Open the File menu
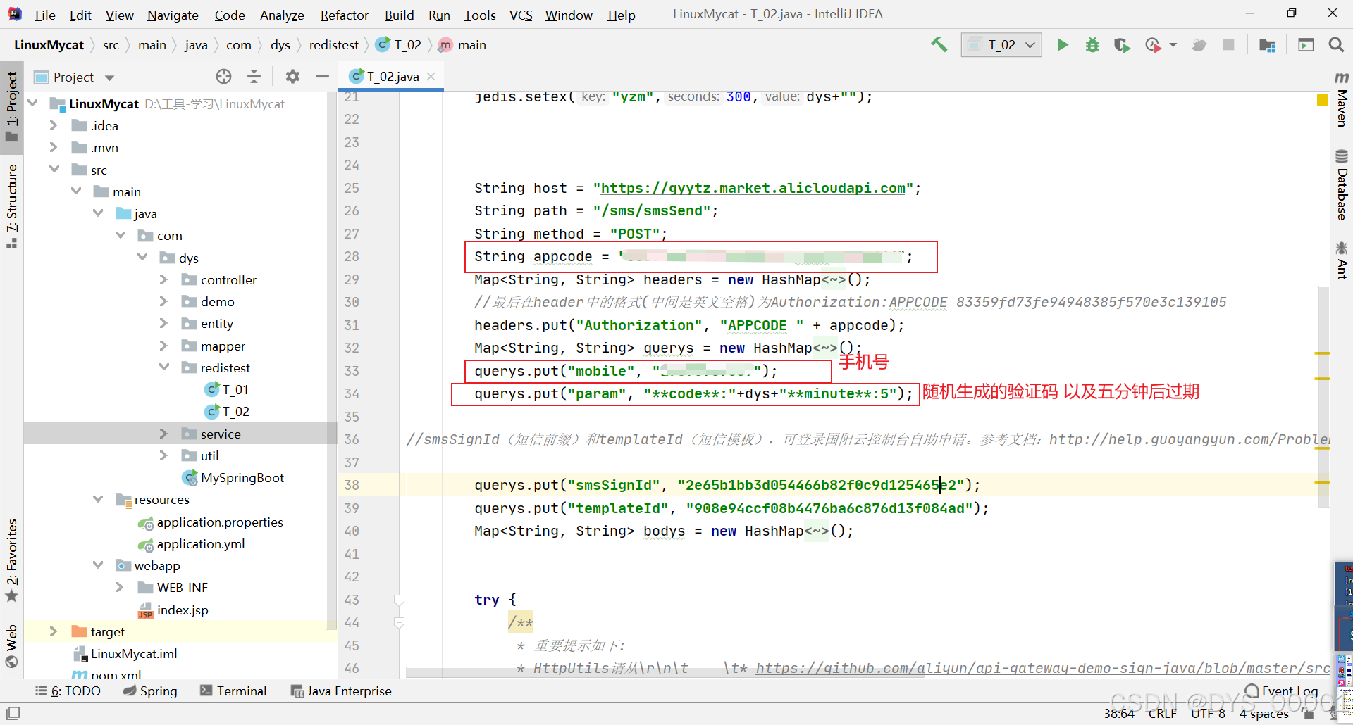1353x725 pixels. click(45, 15)
